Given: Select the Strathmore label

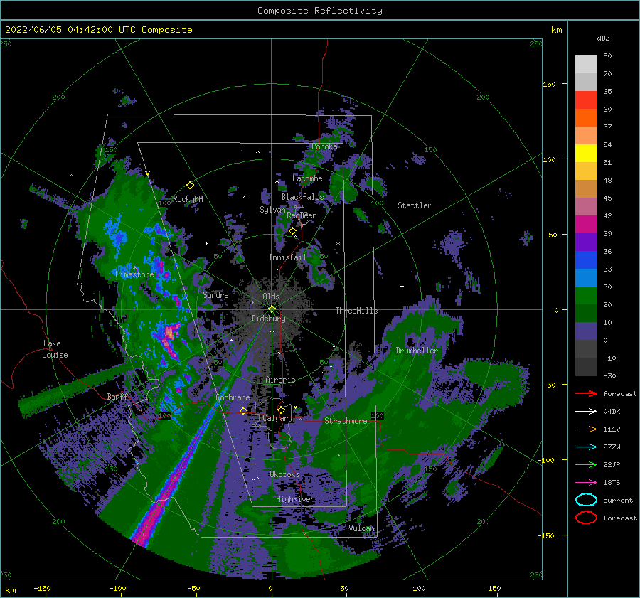Looking at the screenshot, I should coord(346,421).
